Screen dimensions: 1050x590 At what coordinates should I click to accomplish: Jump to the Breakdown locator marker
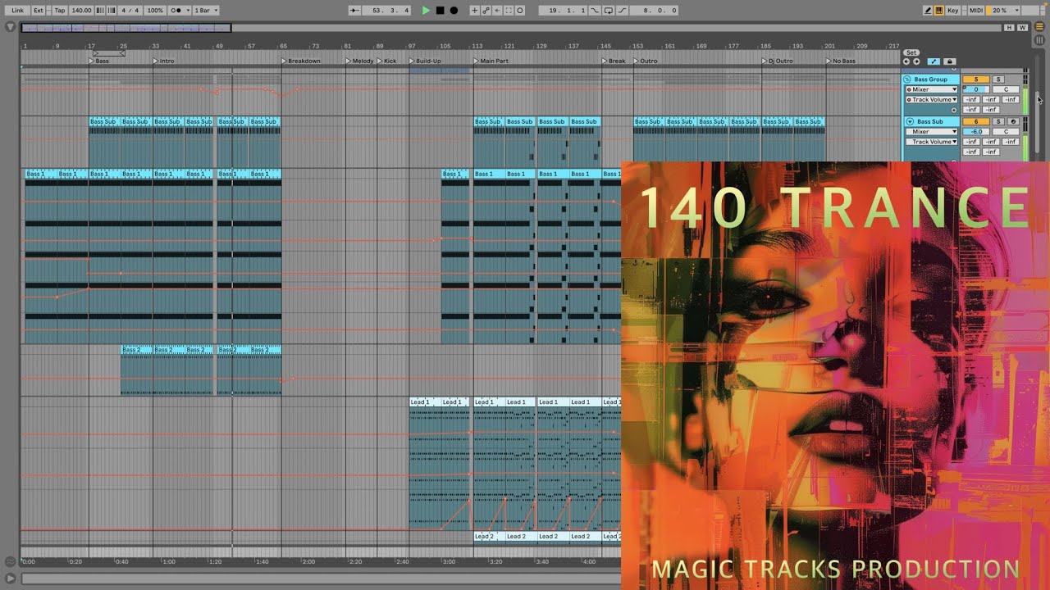click(301, 61)
